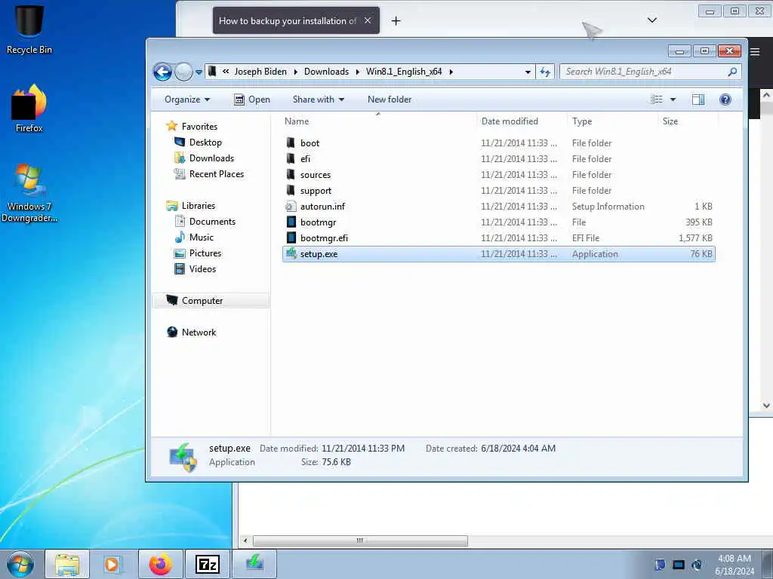Open view options dropdown arrow
This screenshot has height=579, width=773.
(673, 100)
